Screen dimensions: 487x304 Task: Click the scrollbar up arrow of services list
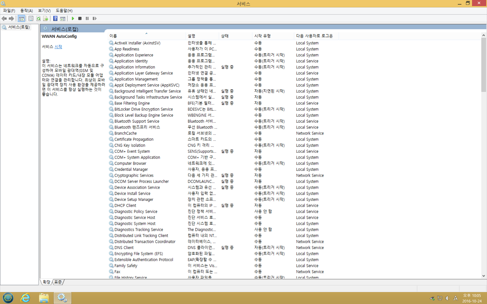click(x=484, y=35)
